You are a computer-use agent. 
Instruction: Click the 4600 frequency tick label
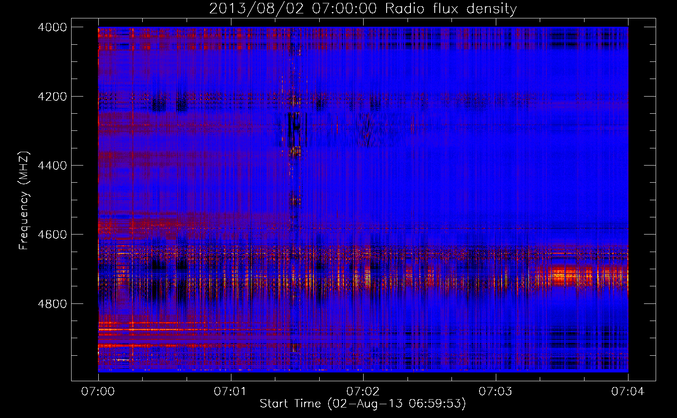click(52, 234)
